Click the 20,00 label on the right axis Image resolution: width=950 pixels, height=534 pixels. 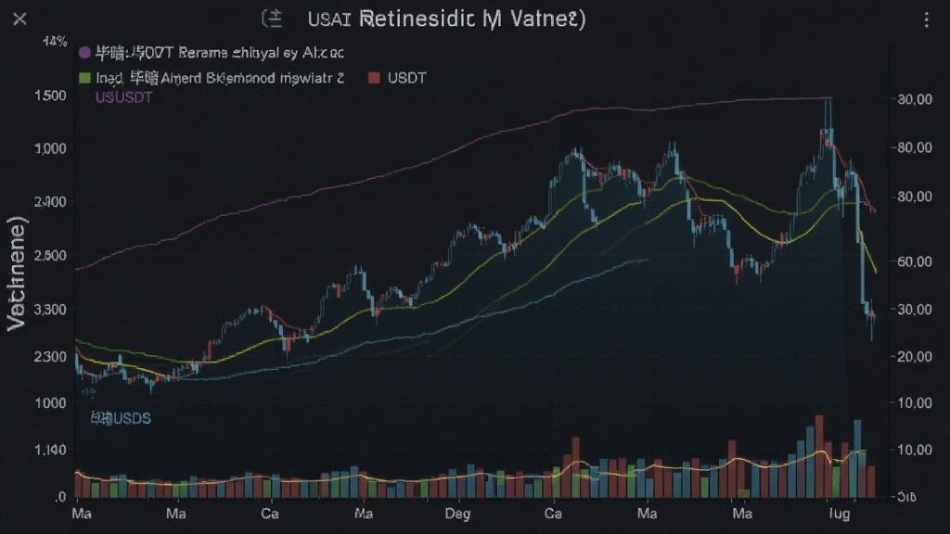point(915,357)
